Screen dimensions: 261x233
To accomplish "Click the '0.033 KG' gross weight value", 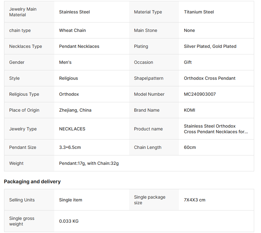I will [69, 221].
